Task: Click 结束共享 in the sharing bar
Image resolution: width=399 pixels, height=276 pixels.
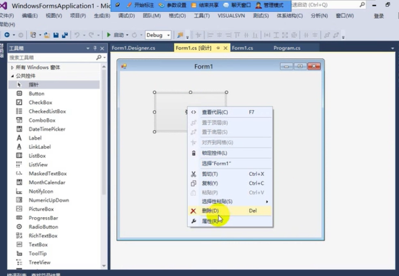Action: pos(205,5)
